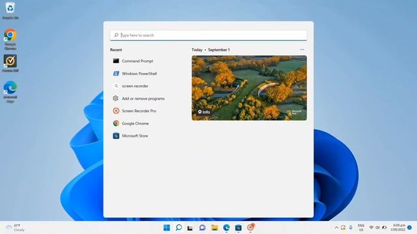Click the sync arrows system tray icon

pyautogui.click(x=343, y=227)
